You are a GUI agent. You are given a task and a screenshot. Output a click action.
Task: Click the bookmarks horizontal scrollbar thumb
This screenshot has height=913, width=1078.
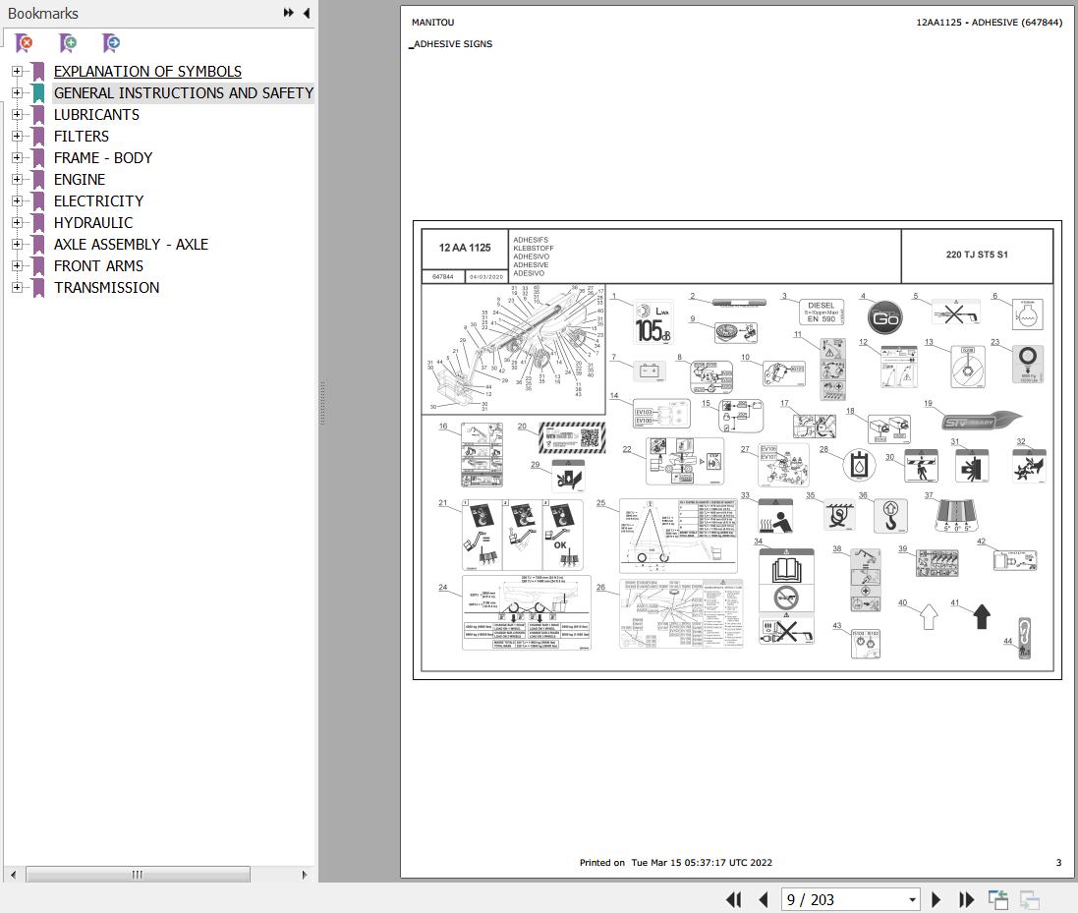click(138, 875)
